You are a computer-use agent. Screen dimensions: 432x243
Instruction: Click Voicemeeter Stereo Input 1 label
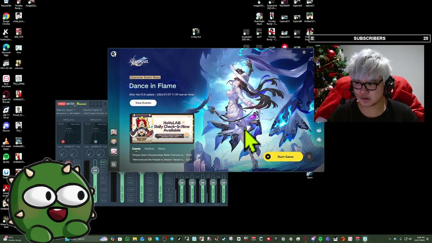click(x=66, y=110)
